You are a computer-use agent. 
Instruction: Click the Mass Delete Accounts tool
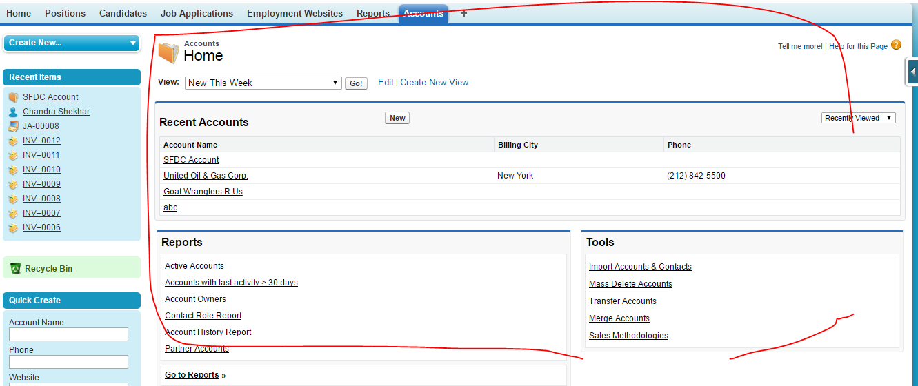630,283
